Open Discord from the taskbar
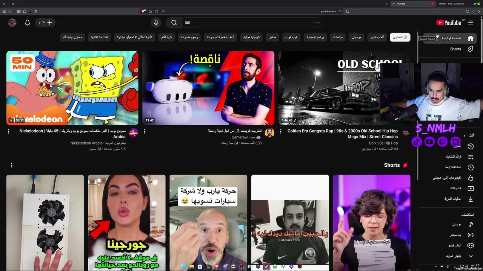The image size is (483, 271). click(x=225, y=266)
